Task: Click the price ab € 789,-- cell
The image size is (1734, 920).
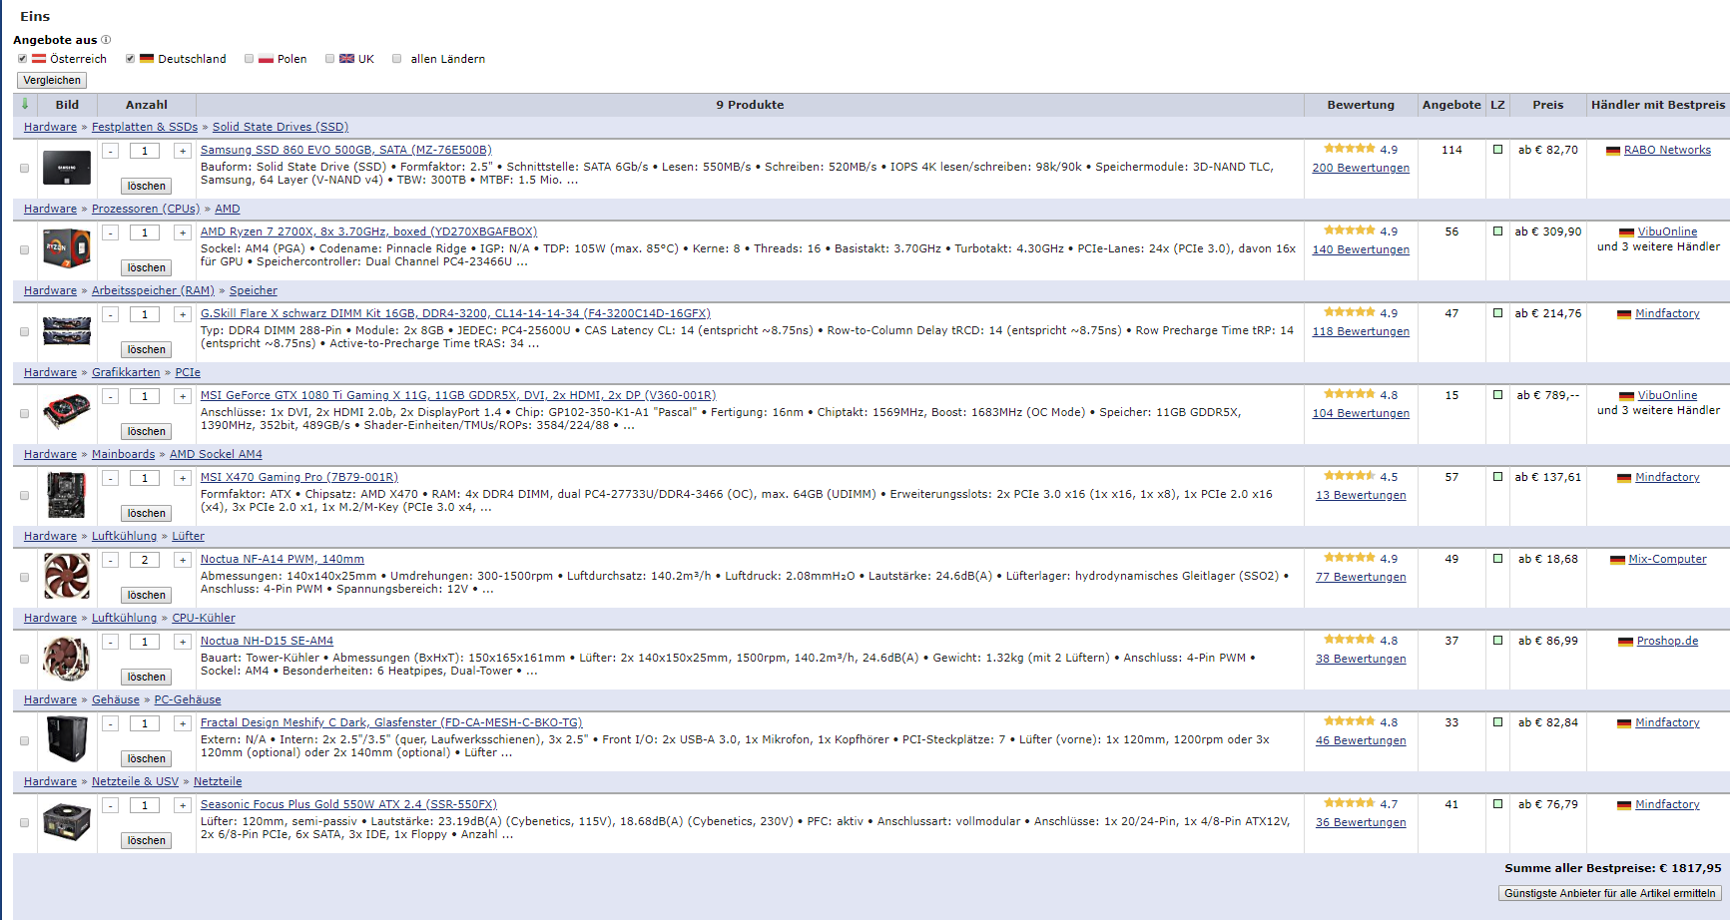Action: pyautogui.click(x=1548, y=395)
